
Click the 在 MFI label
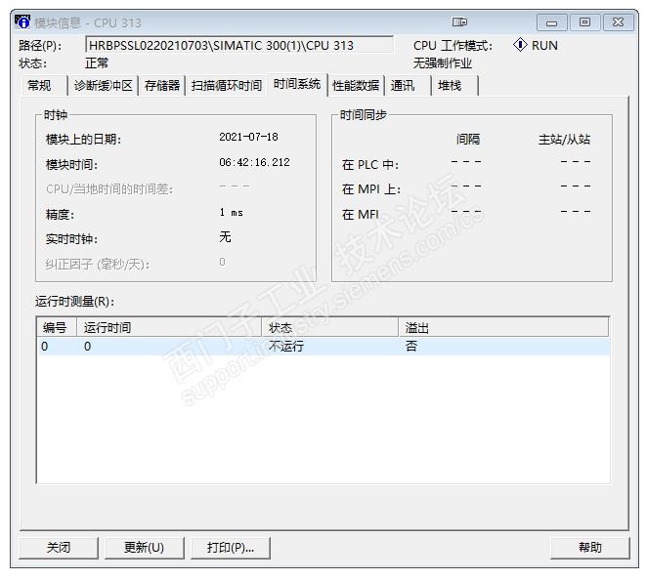pyautogui.click(x=361, y=215)
